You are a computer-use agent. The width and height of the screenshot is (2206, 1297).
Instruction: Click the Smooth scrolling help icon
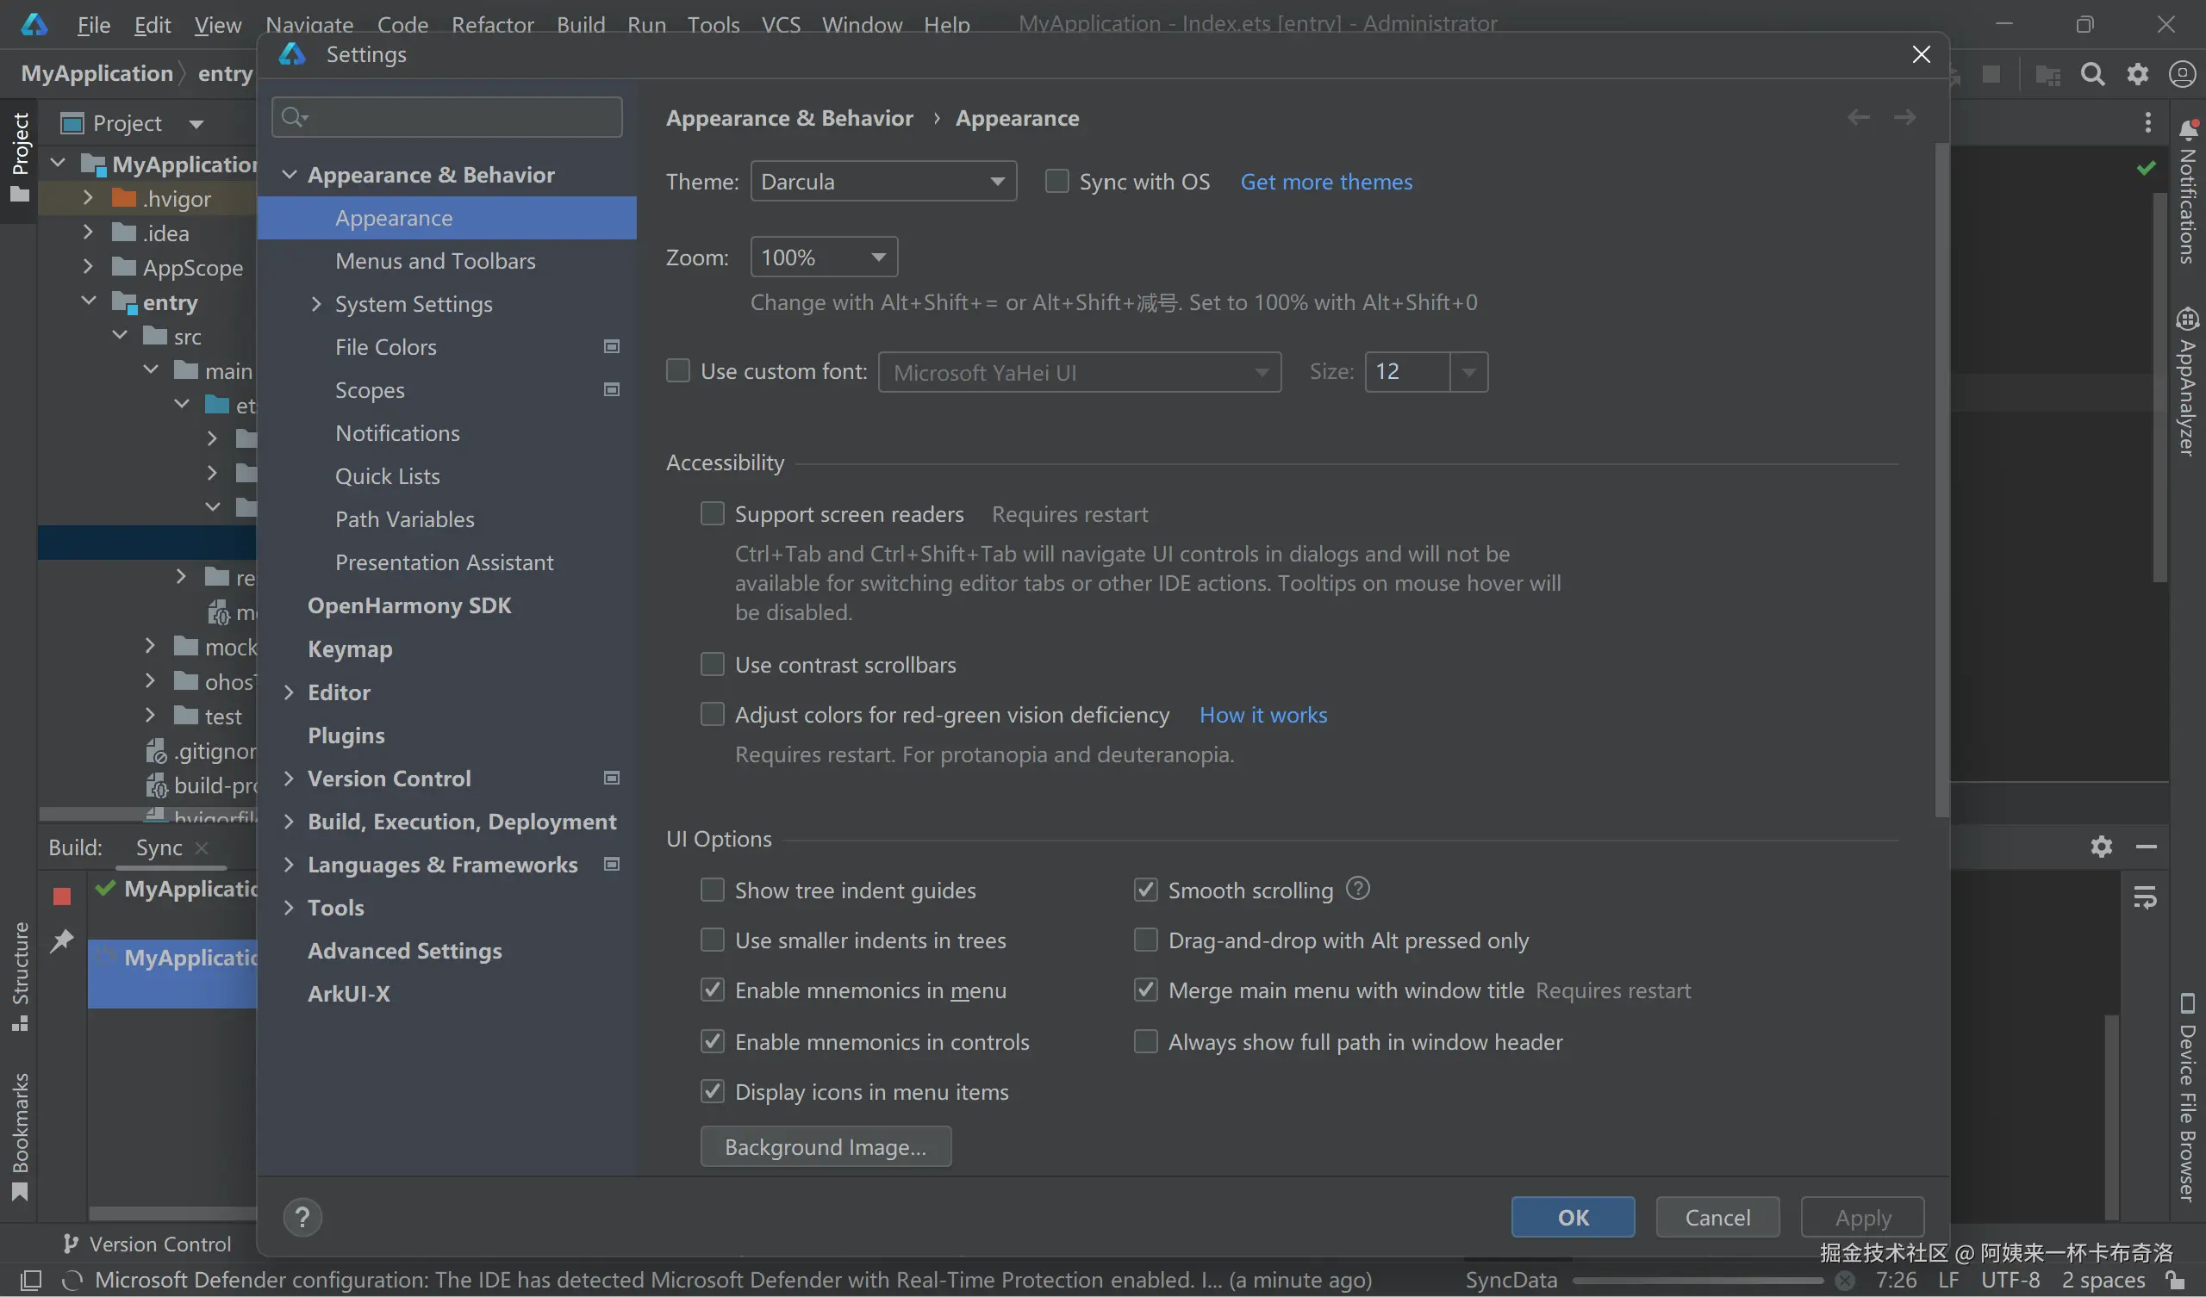[x=1357, y=888]
